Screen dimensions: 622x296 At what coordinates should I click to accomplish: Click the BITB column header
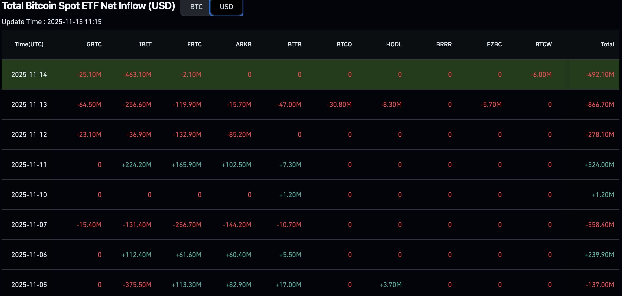[295, 44]
